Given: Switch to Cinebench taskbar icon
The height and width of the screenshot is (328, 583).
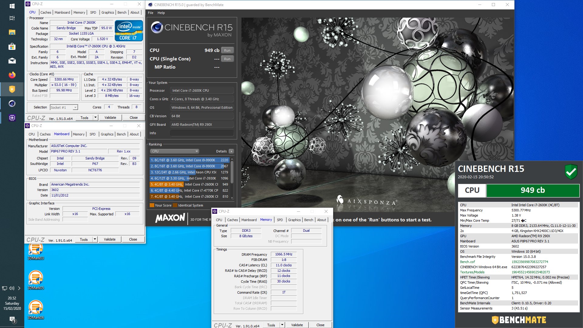Looking at the screenshot, I should pos(12,104).
